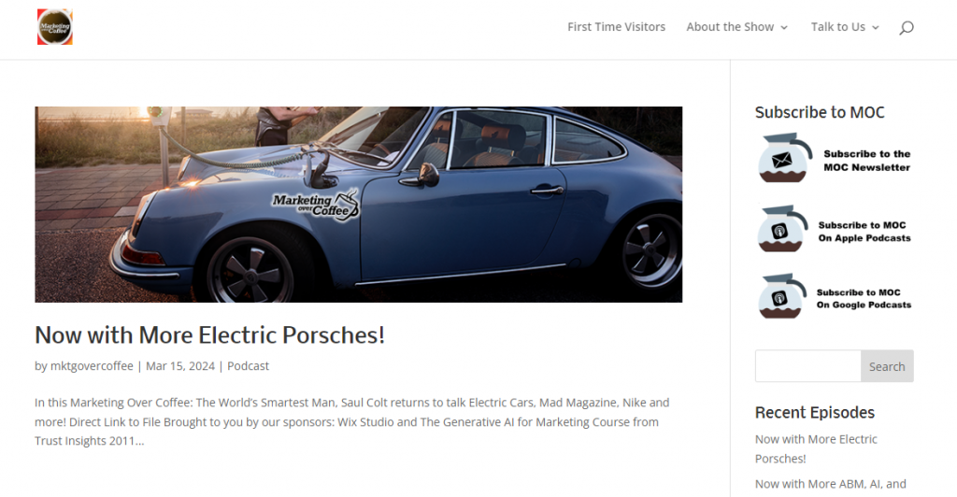Click the Google Podcasts coffee pot icon
This screenshot has height=497, width=957.
click(782, 296)
